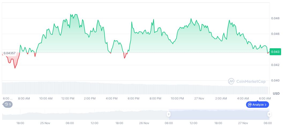Click the 0.04357 opening price label
Image resolution: width=287 pixels, height=126 pixels.
click(x=9, y=53)
